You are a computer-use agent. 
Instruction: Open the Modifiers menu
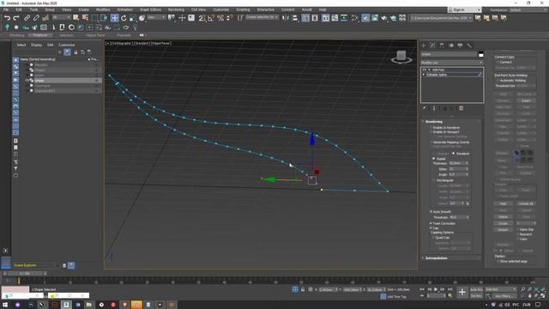[103, 9]
